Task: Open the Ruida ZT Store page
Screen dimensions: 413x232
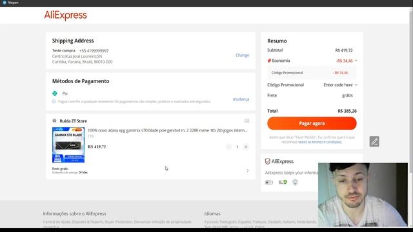Action: click(73, 121)
